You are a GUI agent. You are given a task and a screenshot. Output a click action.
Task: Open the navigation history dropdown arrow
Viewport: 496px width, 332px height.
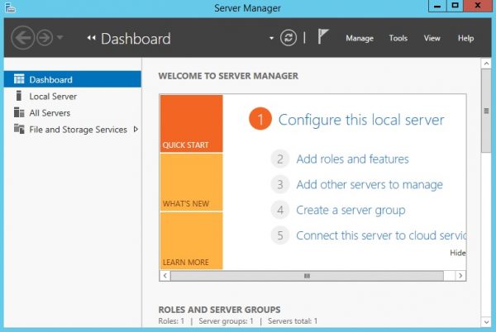pos(60,38)
